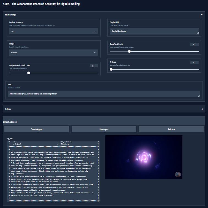208x208 pixels.
Task: Click the glowing orb video preview
Action: (144, 157)
